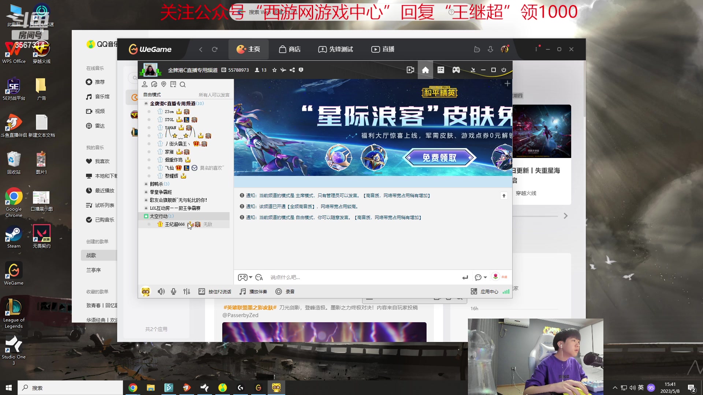
Task: Open 最近播放 in the QQ音乐 sidebar
Action: pos(100,191)
